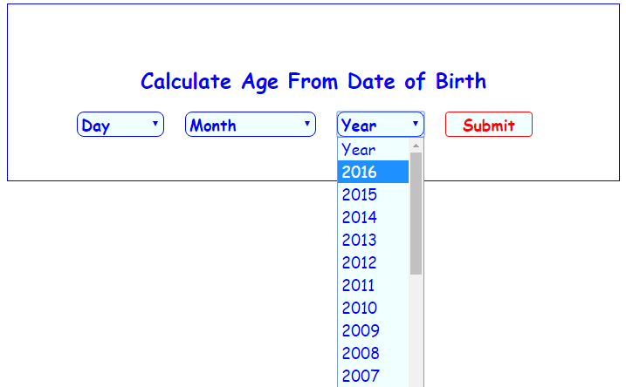Open the Day dropdown
The height and width of the screenshot is (387, 626).
click(x=120, y=125)
